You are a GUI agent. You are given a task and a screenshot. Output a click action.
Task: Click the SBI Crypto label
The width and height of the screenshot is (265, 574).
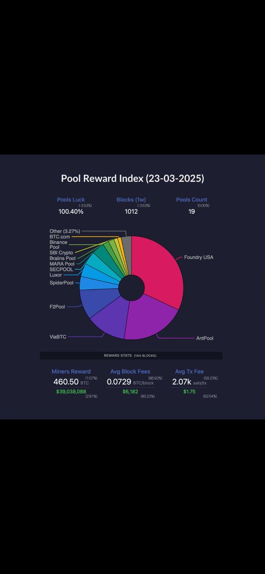61,253
